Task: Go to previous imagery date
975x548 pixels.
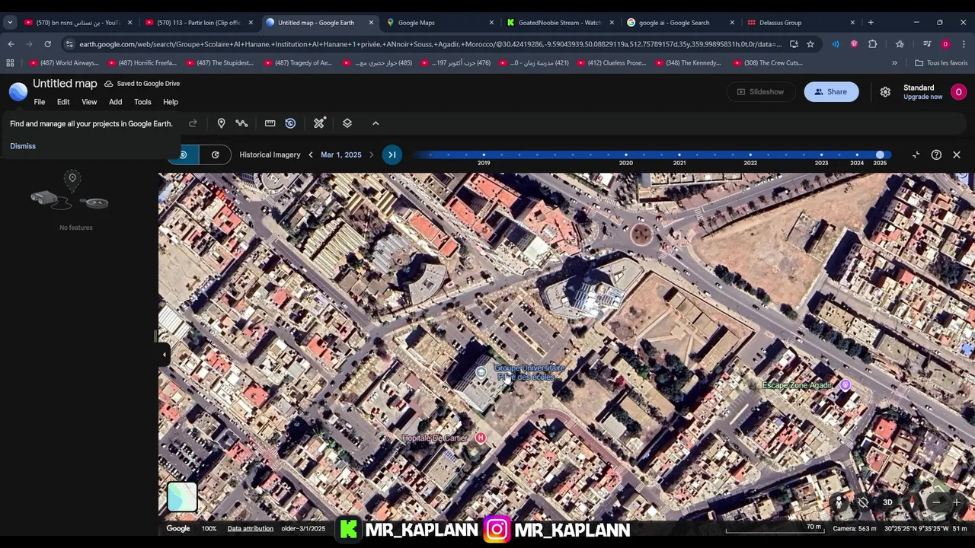Action: [310, 155]
